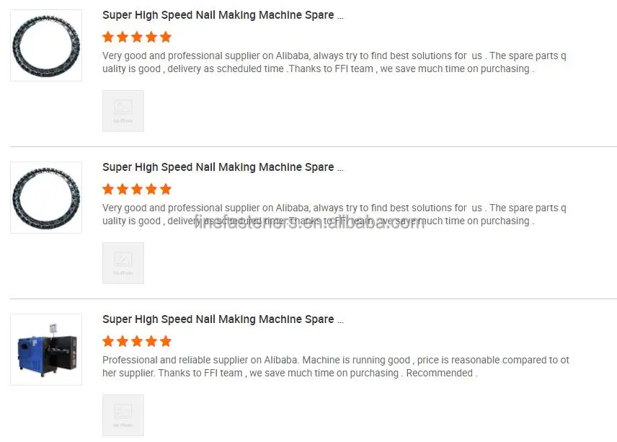Click the second star in machine review rating
Viewport: 617px width, 442px height.
123,341
